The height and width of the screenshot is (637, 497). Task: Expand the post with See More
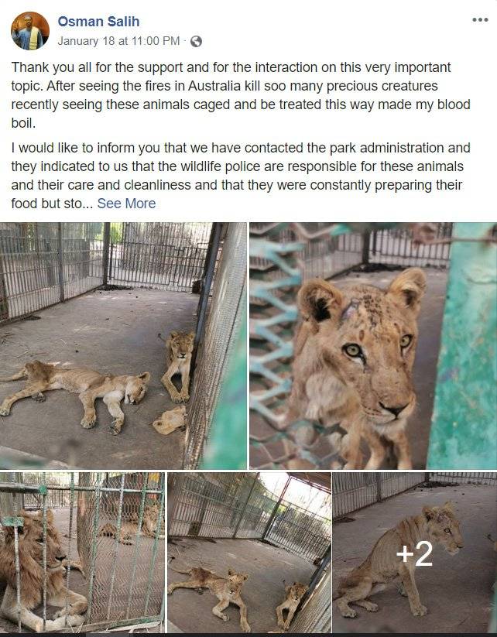pyautogui.click(x=126, y=204)
